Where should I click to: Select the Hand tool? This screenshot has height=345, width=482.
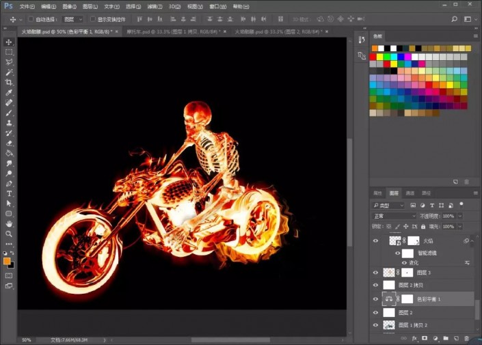coord(9,223)
